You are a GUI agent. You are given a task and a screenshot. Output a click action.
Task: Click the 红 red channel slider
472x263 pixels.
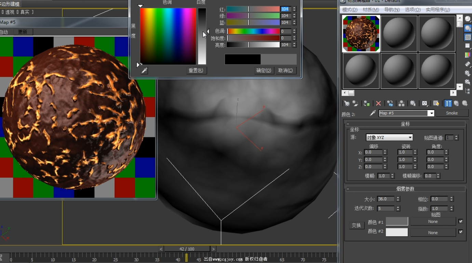pyautogui.click(x=254, y=9)
